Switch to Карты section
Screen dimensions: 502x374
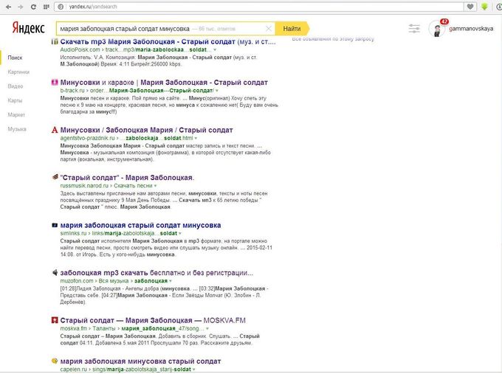(15, 100)
